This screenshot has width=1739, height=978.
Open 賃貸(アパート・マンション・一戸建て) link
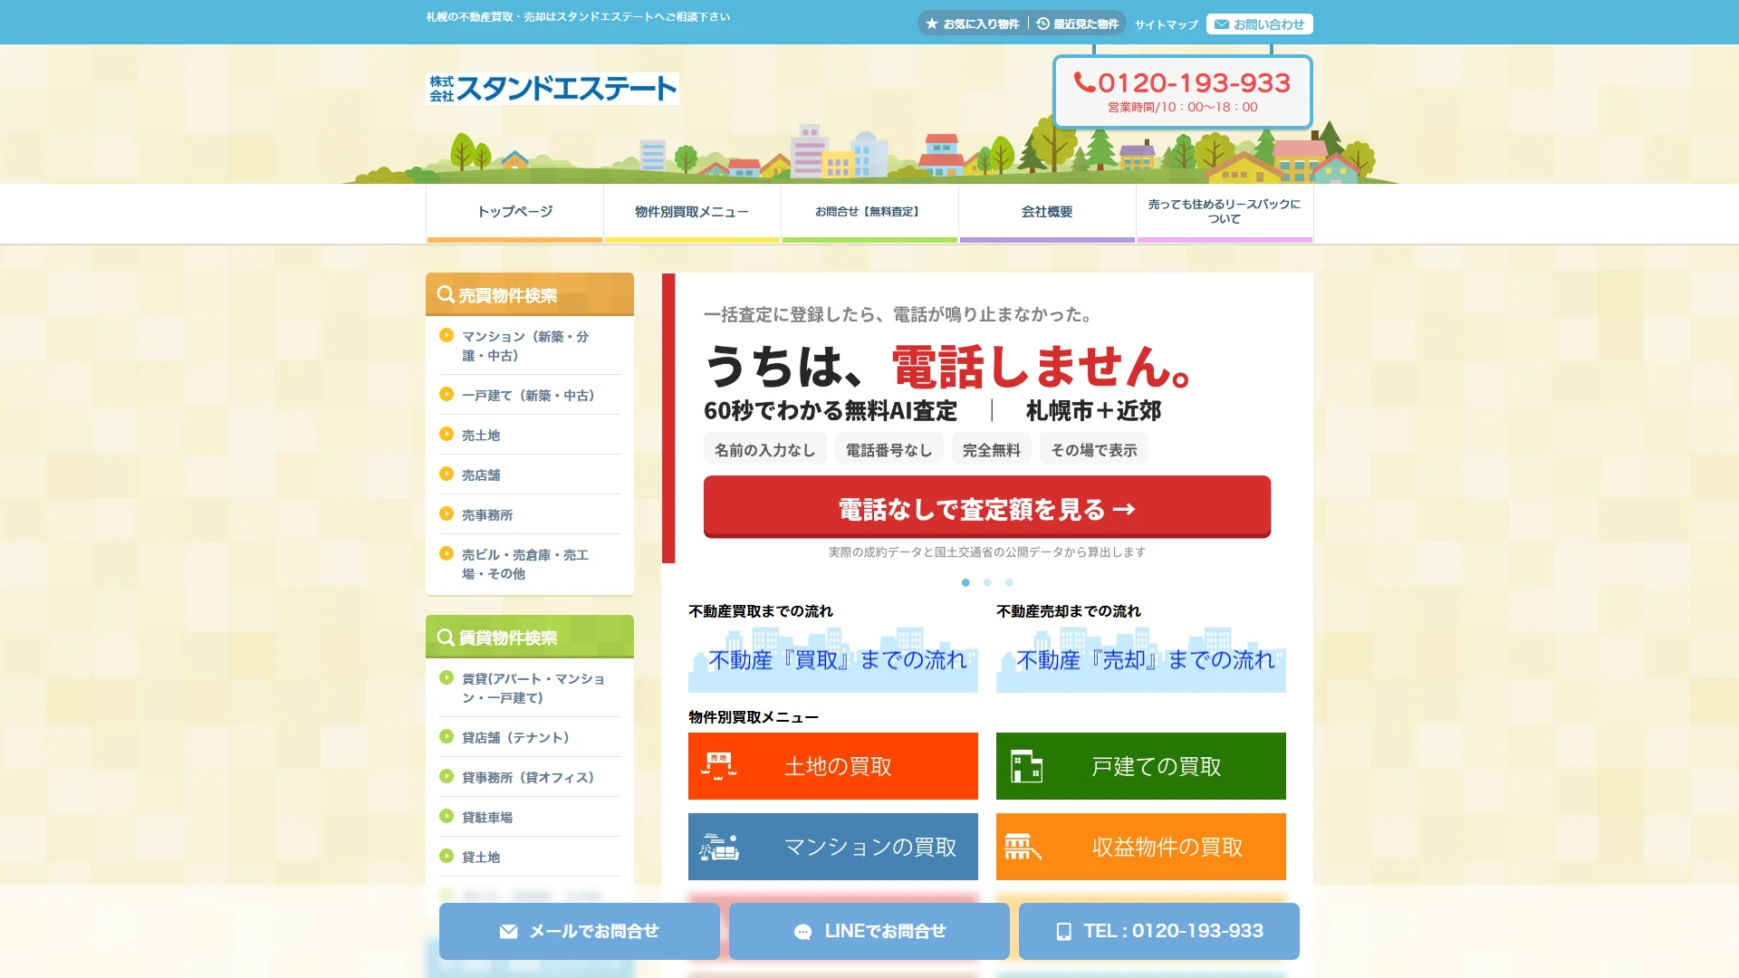pyautogui.click(x=533, y=688)
